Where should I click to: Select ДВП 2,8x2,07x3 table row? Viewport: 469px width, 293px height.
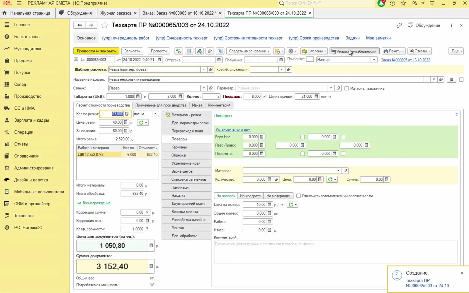tap(118, 155)
